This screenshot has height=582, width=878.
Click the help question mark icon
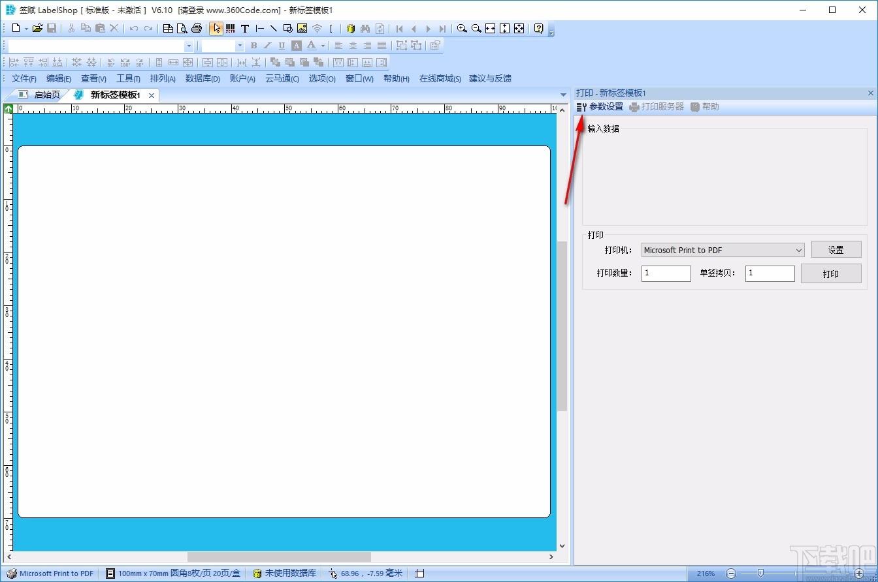click(x=538, y=28)
